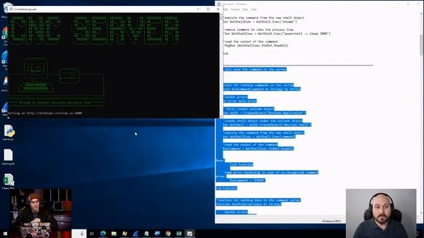
Task: Open Microsoft Edge desktop shortcut
Action: pyautogui.click(x=5, y=60)
